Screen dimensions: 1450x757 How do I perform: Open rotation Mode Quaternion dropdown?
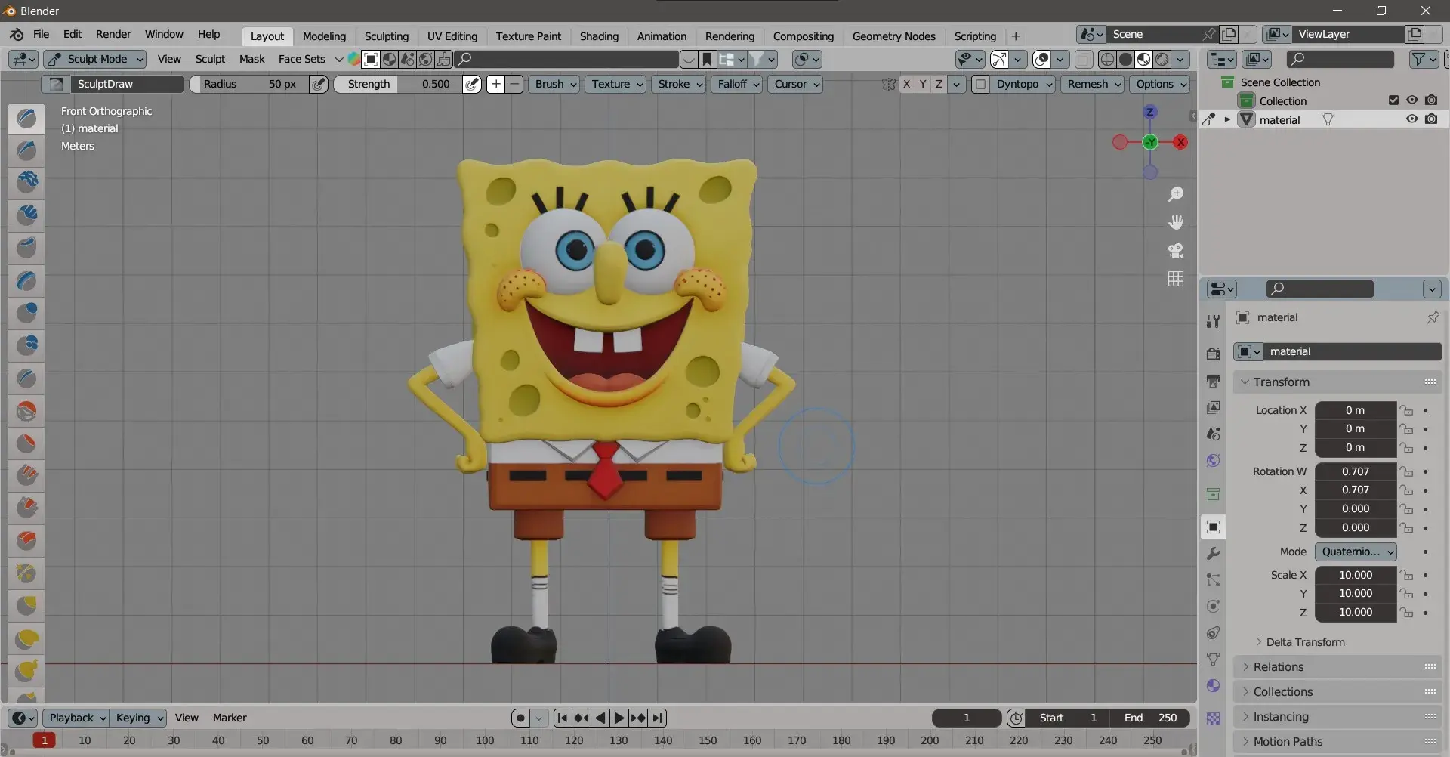tap(1356, 552)
